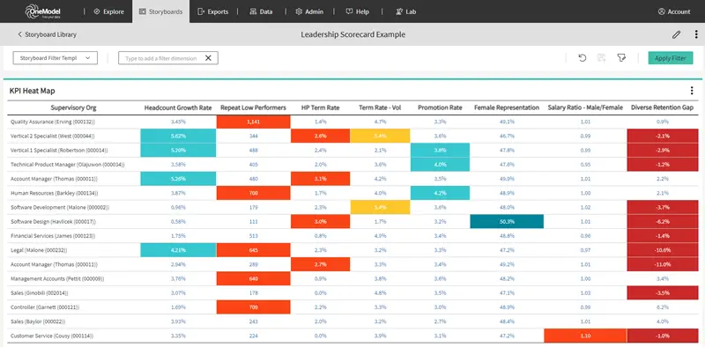
Task: Open the Data menu
Action: tap(261, 11)
